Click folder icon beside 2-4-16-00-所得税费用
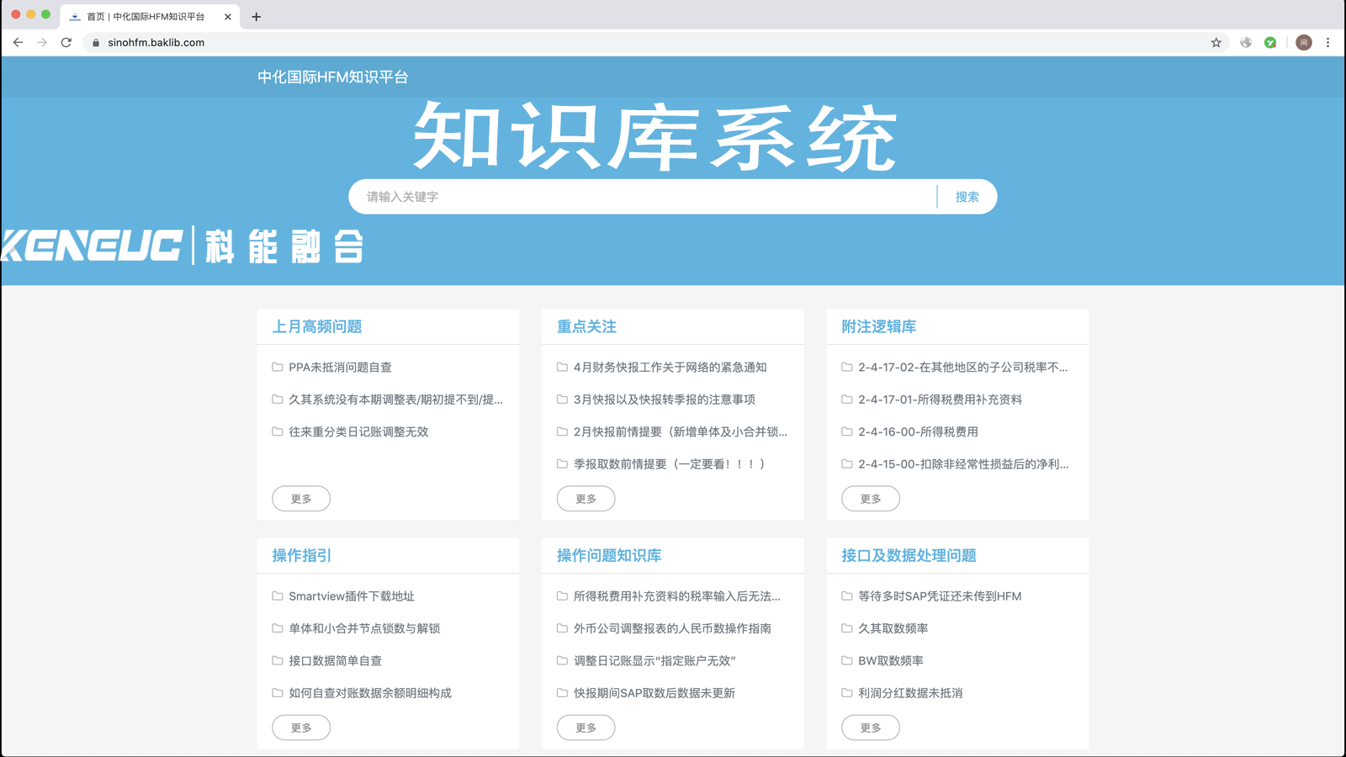Viewport: 1346px width, 757px height. (847, 431)
